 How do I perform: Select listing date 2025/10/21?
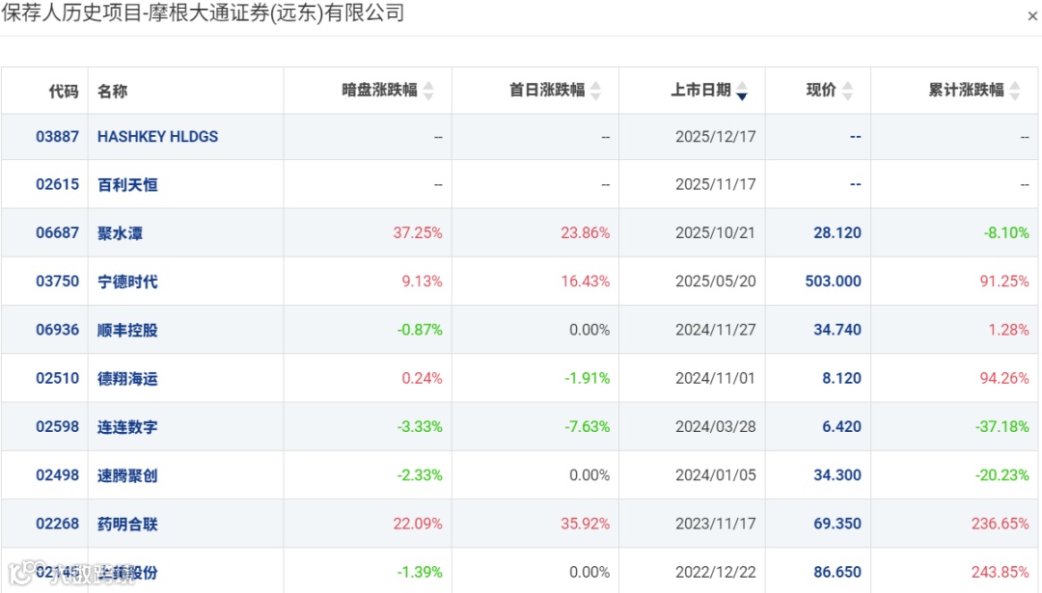click(x=716, y=233)
